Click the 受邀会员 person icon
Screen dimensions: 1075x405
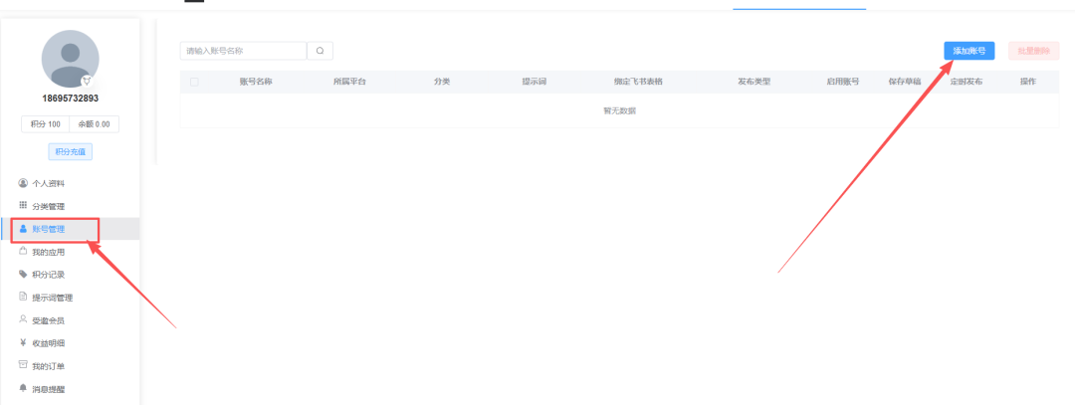[x=23, y=320]
